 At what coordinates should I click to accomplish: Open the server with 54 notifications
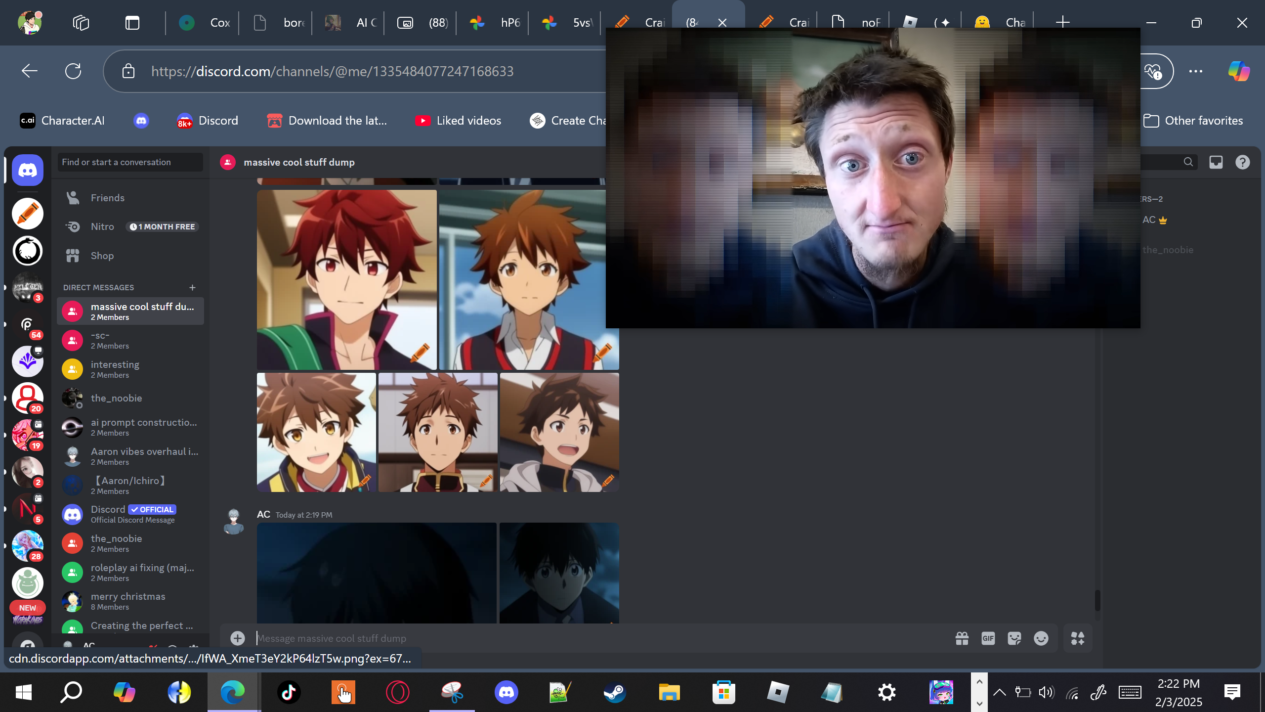point(28,325)
